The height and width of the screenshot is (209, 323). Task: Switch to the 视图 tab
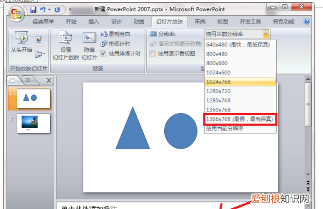click(222, 22)
